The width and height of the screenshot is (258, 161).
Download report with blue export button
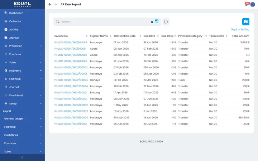(246, 21)
